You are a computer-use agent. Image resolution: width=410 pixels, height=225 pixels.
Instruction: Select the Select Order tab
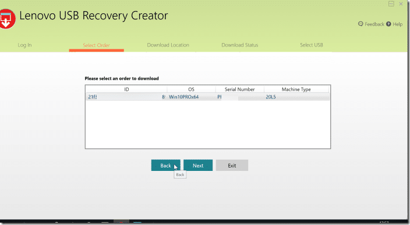point(96,45)
